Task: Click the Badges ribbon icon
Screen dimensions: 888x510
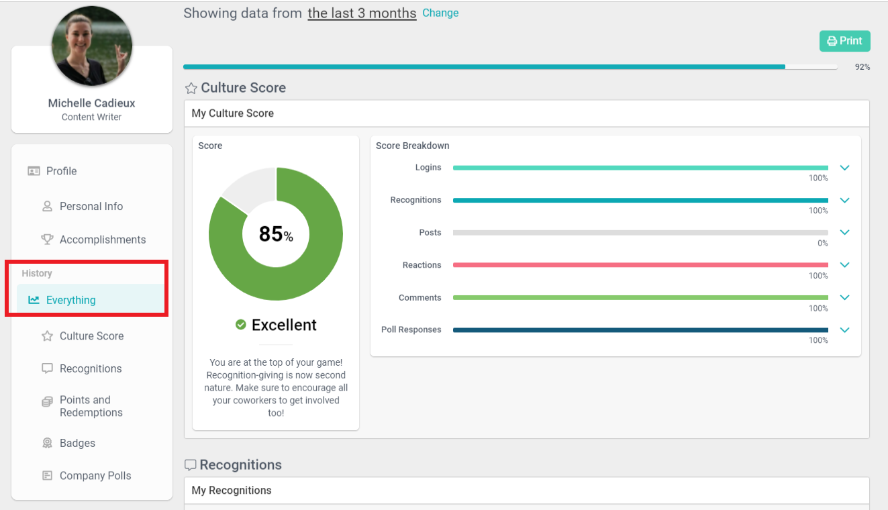Action: click(47, 443)
